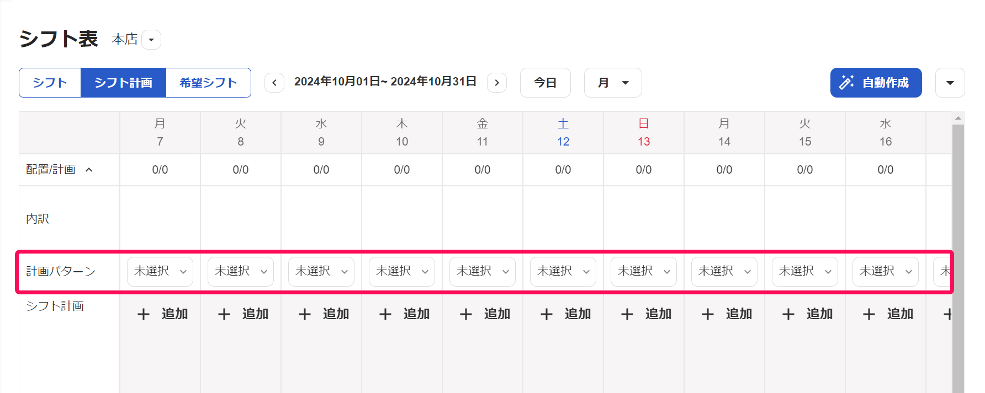The width and height of the screenshot is (985, 393).
Task: Open 計画パターン dropdown for Saturday 12
Action: (x=563, y=271)
